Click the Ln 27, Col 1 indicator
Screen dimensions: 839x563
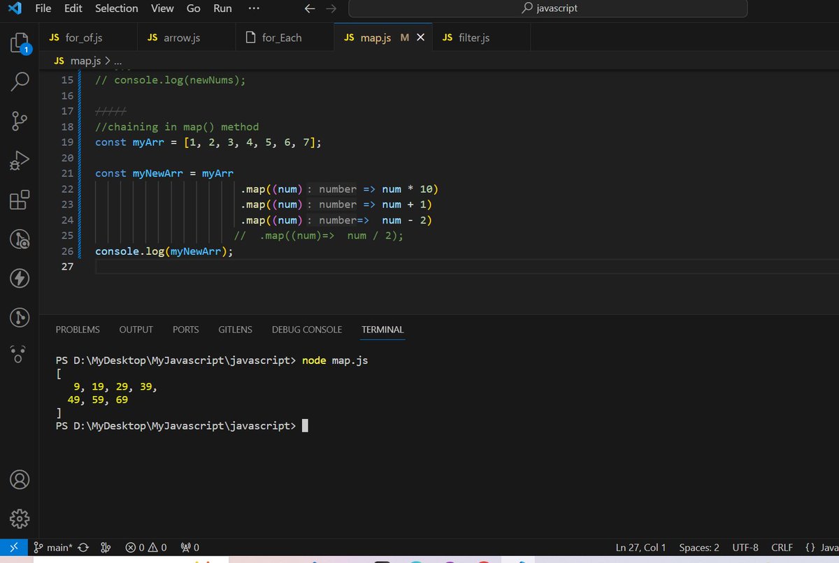point(641,548)
